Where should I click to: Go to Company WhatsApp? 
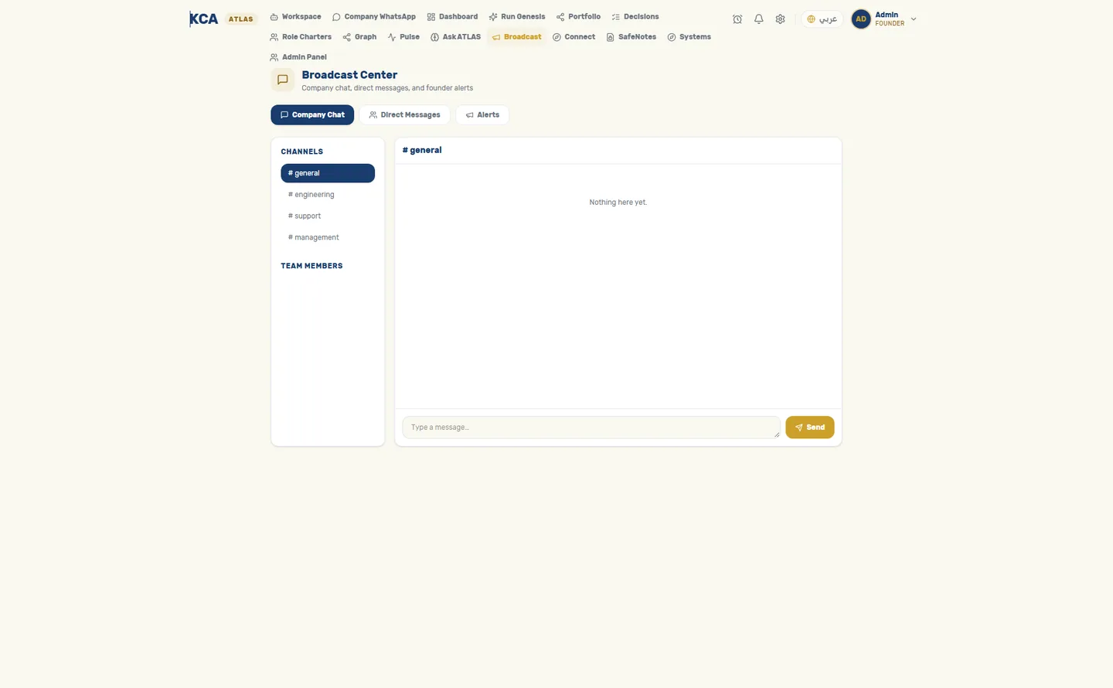[374, 17]
